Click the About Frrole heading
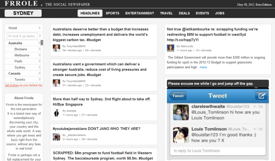The image size is (275, 161). coord(24,98)
